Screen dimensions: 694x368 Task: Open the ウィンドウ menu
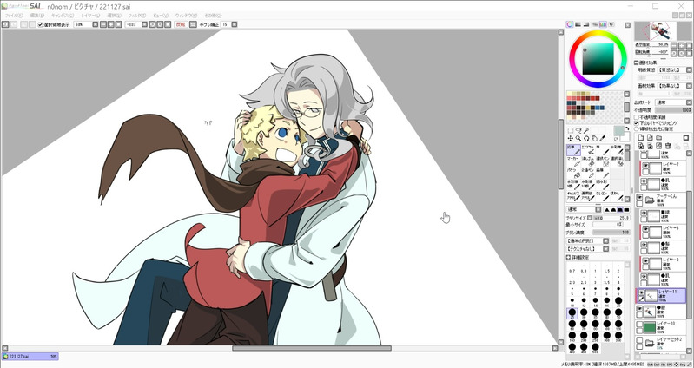tap(186, 15)
